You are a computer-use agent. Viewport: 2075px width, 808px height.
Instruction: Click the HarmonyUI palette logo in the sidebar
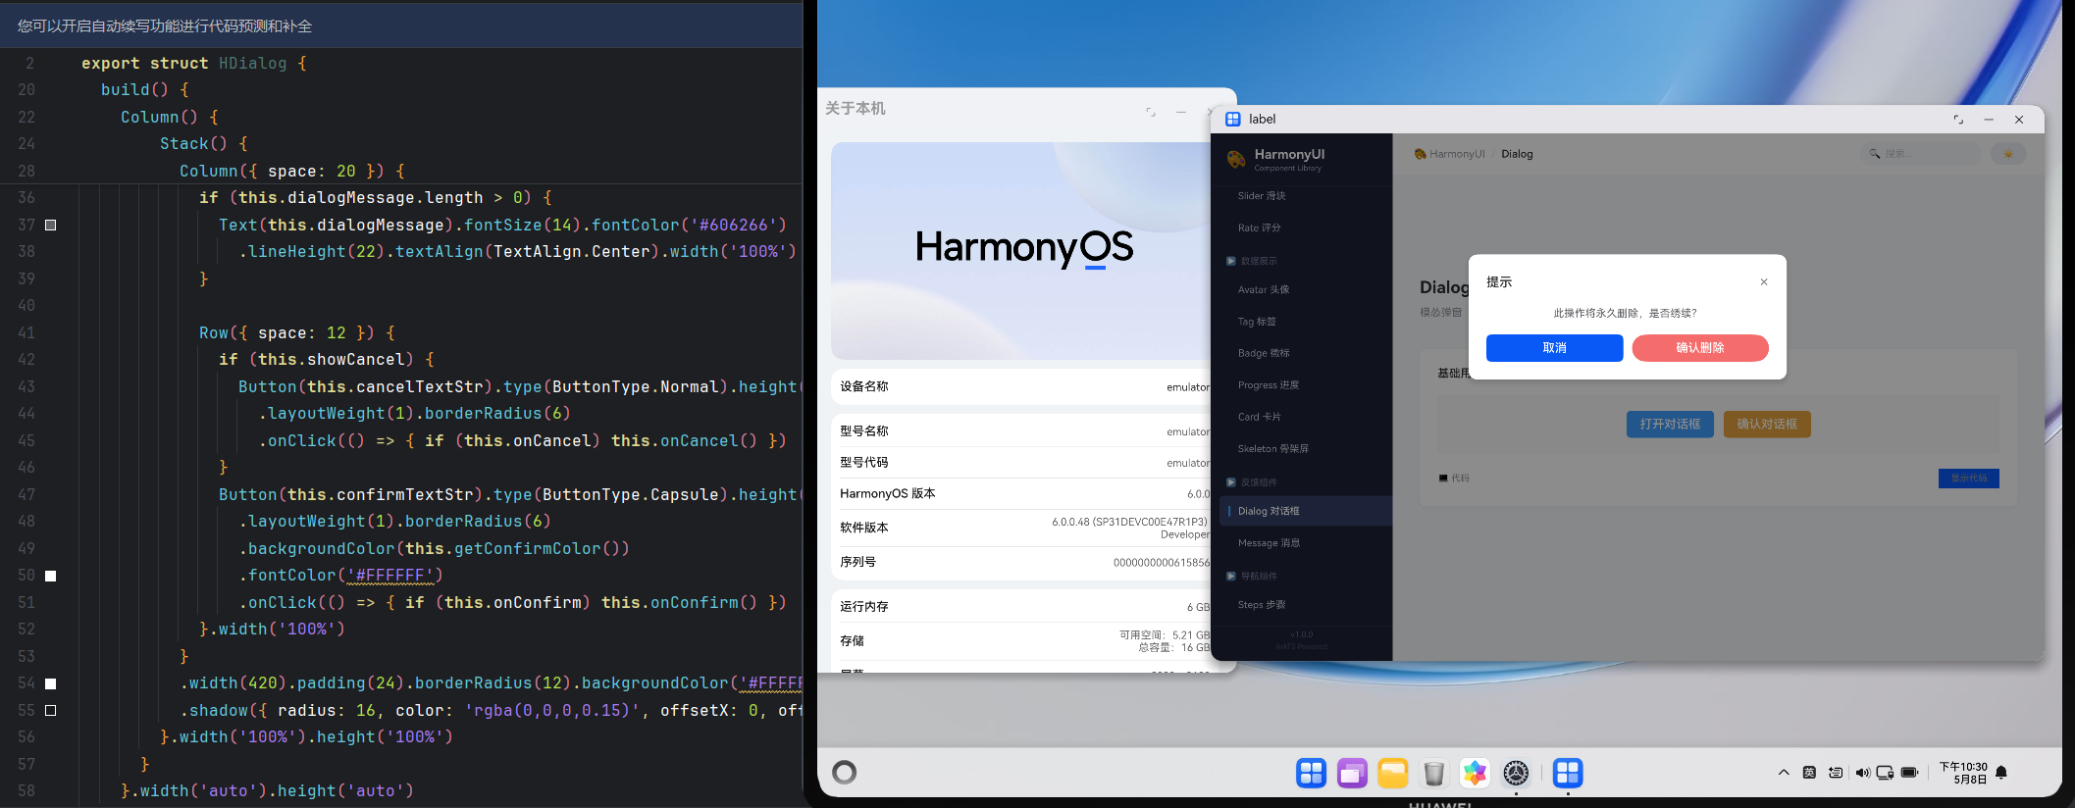(x=1236, y=159)
